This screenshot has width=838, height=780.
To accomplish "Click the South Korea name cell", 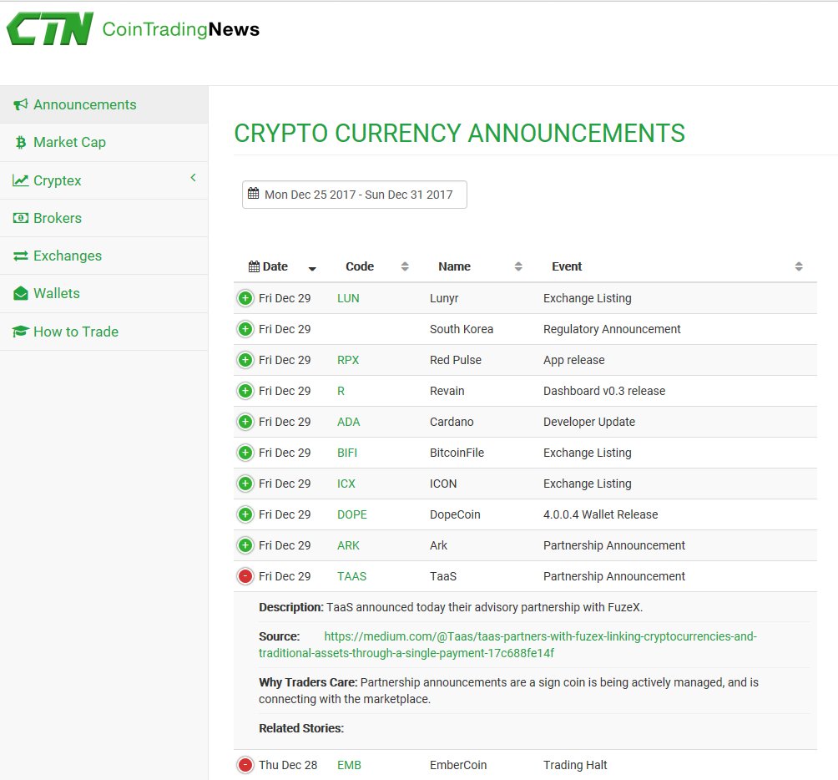I will [462, 329].
